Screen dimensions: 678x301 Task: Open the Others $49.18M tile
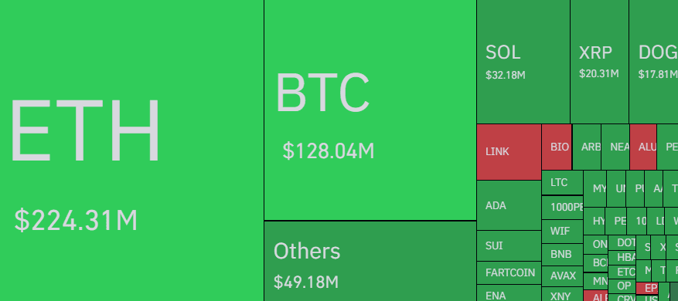(x=370, y=262)
